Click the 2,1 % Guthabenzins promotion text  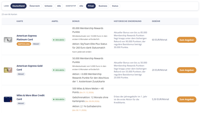point(87,106)
